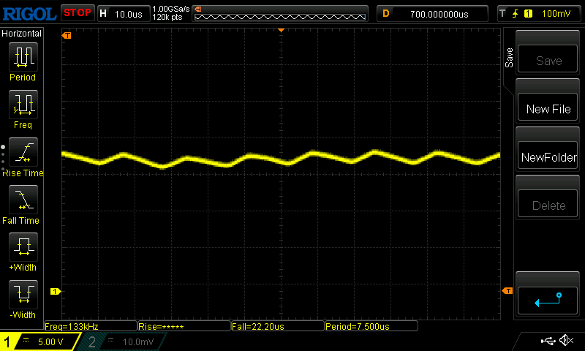This screenshot has height=351, width=585.
Task: Click the RIGOL logo
Action: [29, 14]
